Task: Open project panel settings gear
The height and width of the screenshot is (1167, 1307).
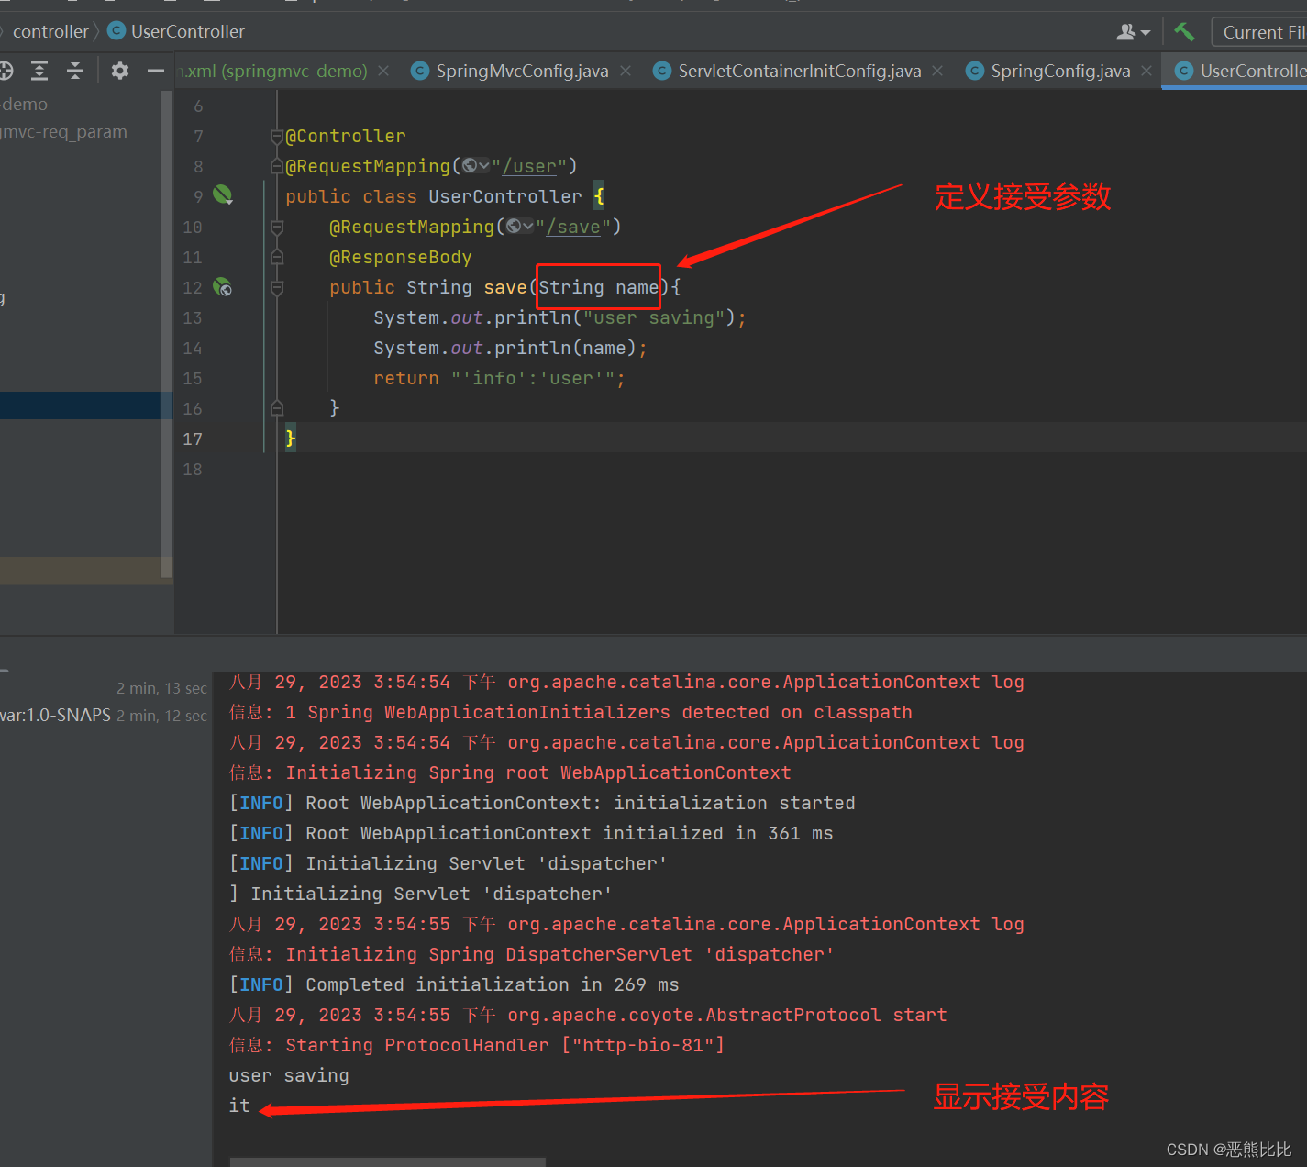Action: (120, 71)
